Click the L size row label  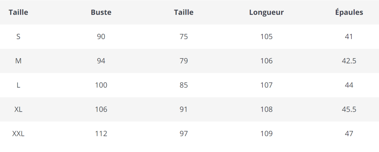point(18,85)
